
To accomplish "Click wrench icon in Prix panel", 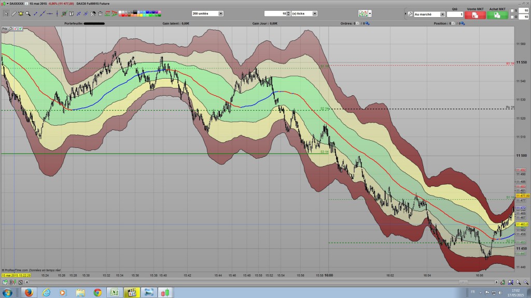I will click(x=10, y=29).
